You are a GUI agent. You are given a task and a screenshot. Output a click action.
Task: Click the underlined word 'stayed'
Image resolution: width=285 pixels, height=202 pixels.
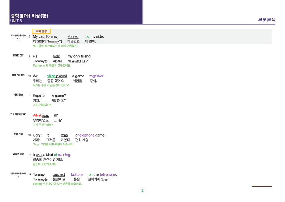73,36
